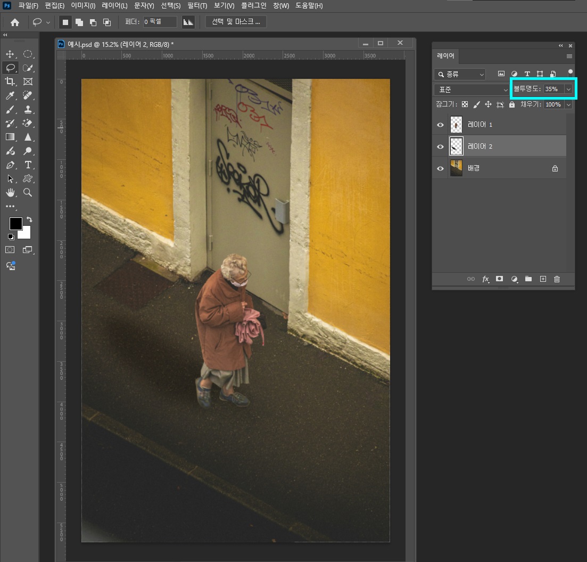The height and width of the screenshot is (562, 587).
Task: Add a layer mask
Action: pyautogui.click(x=499, y=279)
